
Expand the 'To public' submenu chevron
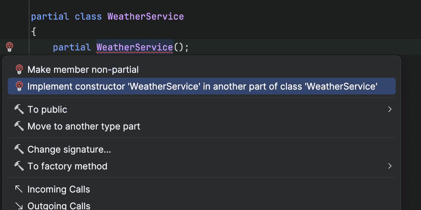point(390,109)
